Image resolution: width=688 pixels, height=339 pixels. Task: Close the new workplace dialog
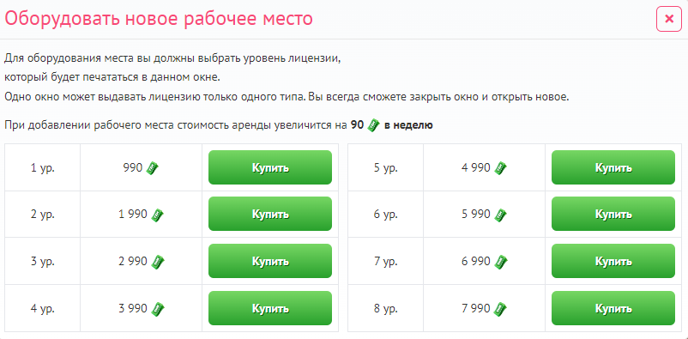pyautogui.click(x=669, y=19)
